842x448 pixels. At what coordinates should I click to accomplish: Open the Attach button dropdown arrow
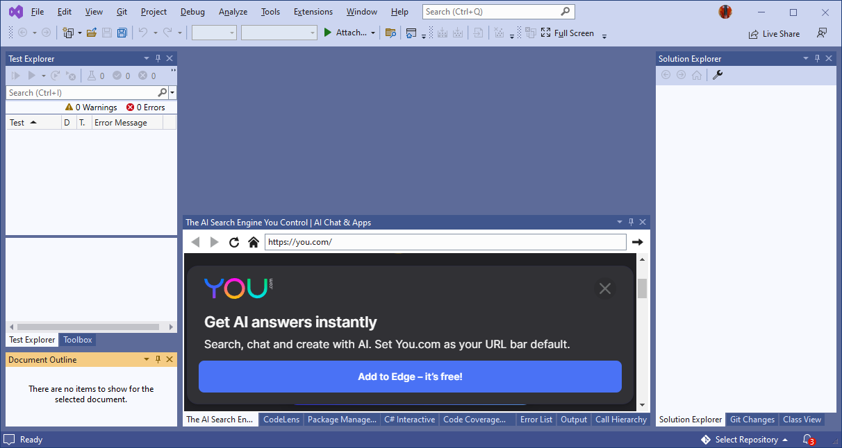[373, 32]
